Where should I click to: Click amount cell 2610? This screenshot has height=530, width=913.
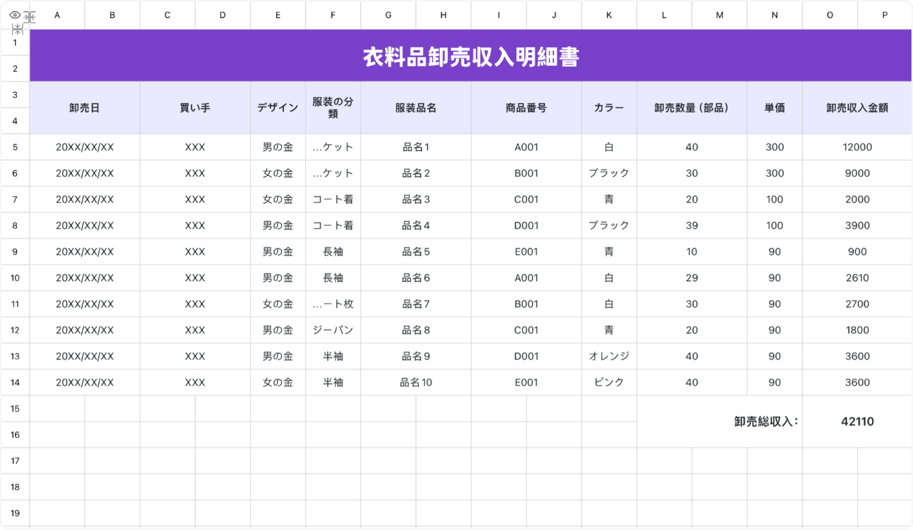click(857, 278)
